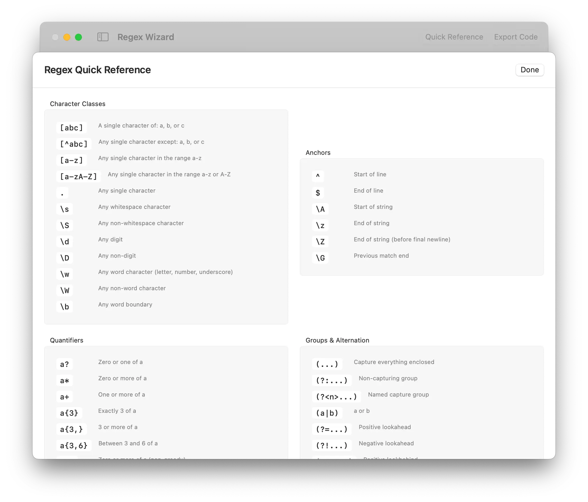
Task: Choose the \s whitespace token
Action: click(x=64, y=209)
